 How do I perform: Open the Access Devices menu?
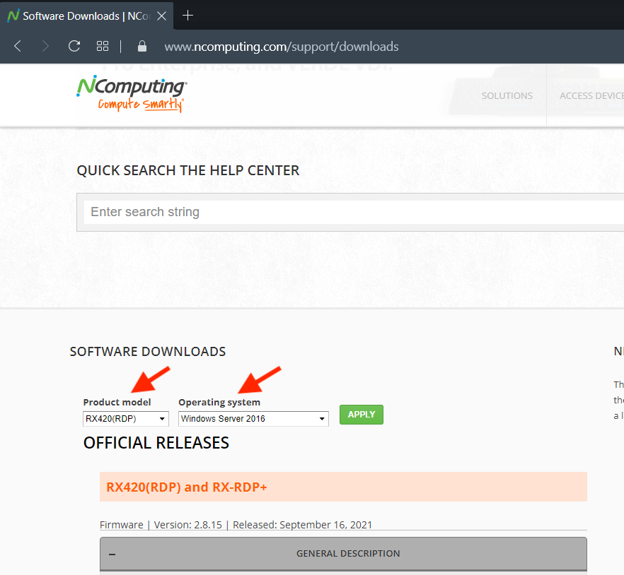(591, 96)
